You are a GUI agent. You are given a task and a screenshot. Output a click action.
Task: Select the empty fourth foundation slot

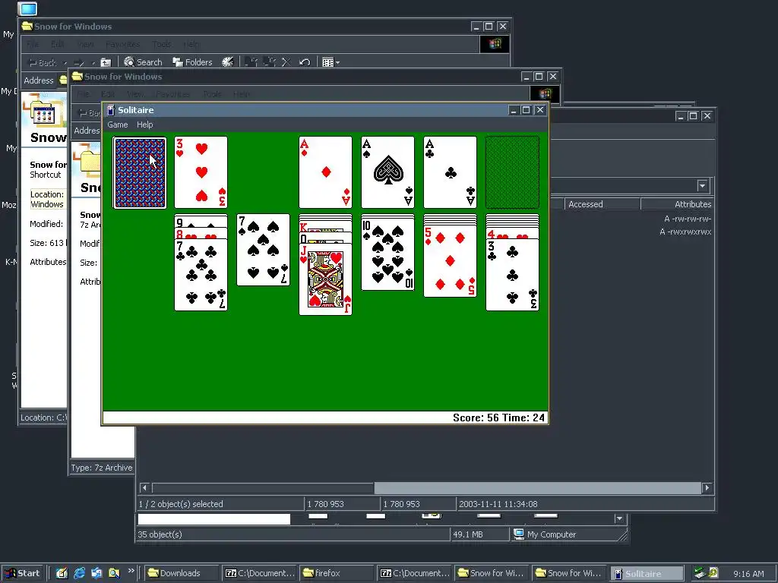pos(512,172)
